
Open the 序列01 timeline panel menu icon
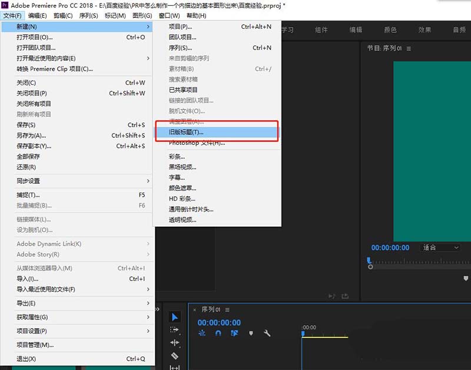pyautogui.click(x=227, y=309)
